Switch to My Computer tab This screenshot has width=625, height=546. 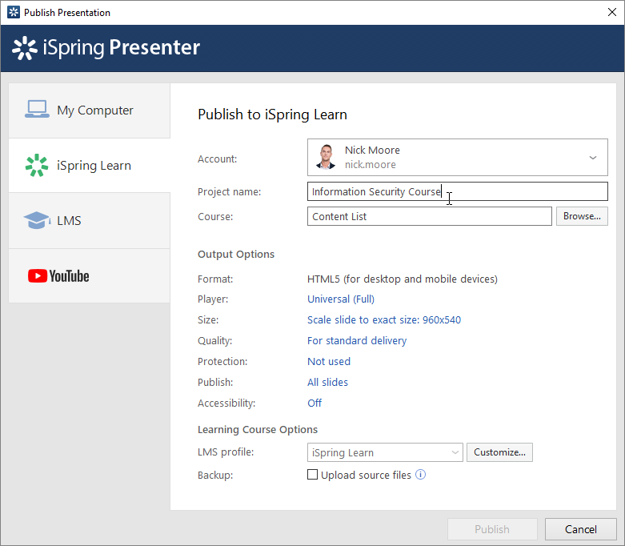(x=90, y=110)
